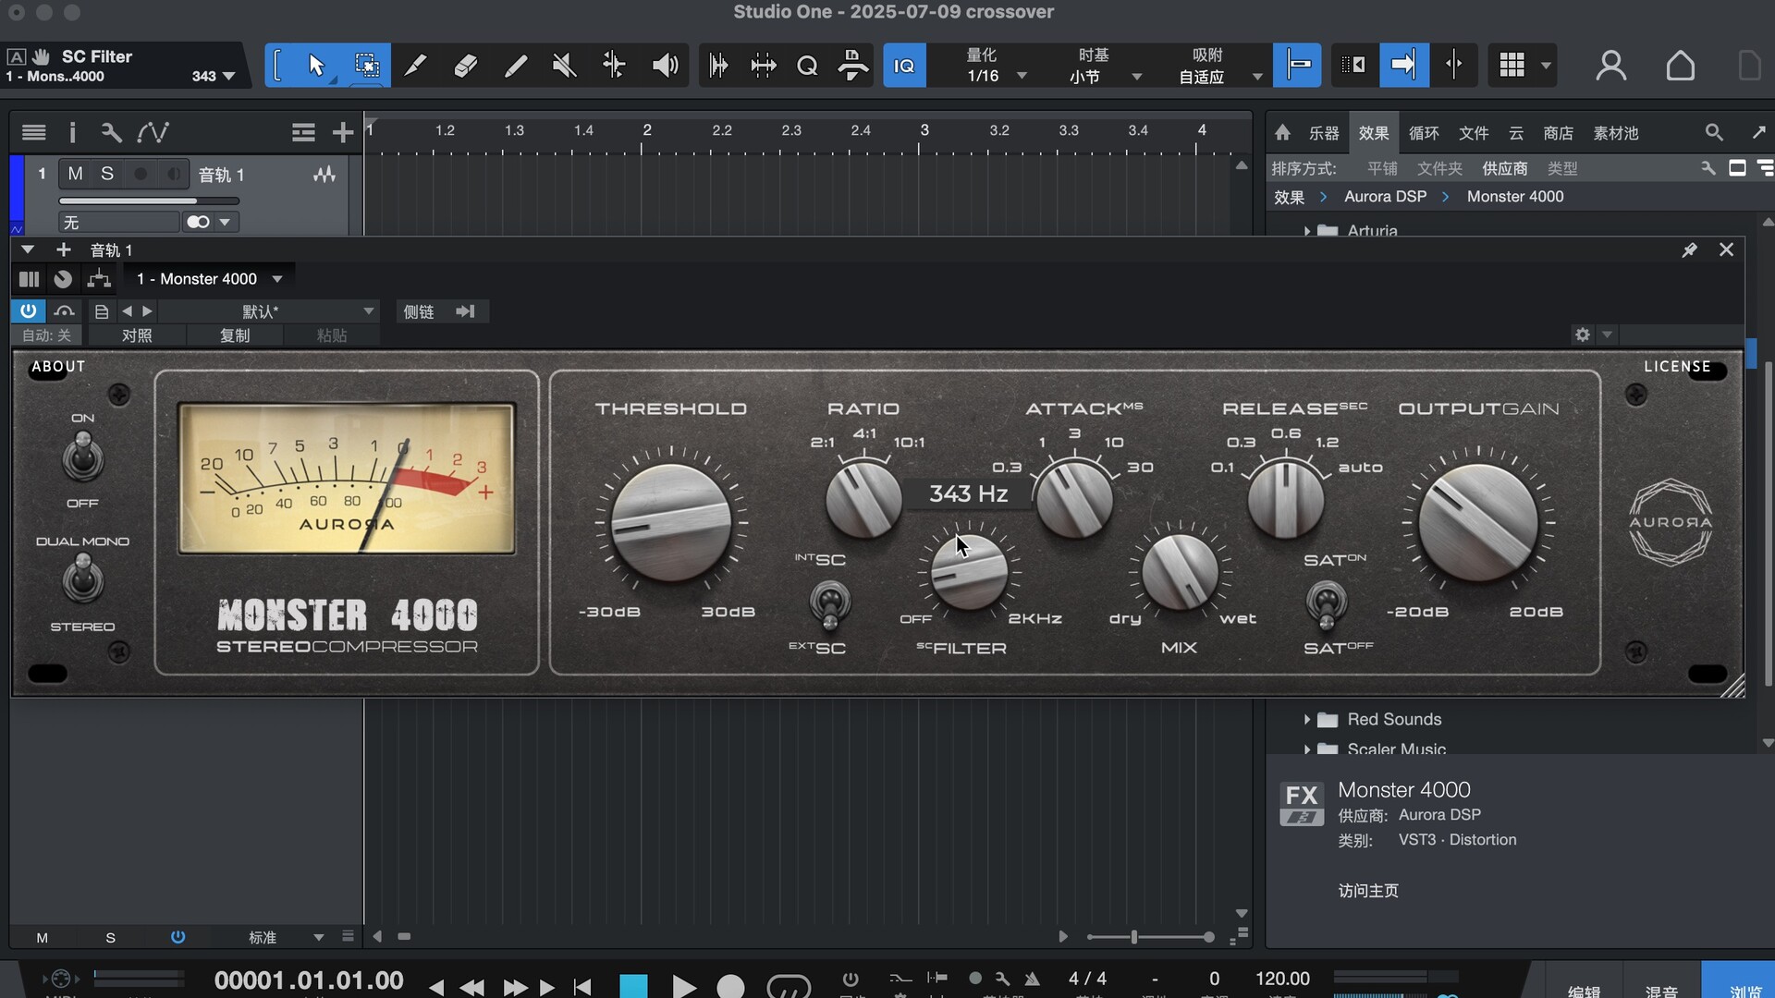Image resolution: width=1775 pixels, height=998 pixels.
Task: Expand the Arturia vendor folder
Action: point(1306,230)
